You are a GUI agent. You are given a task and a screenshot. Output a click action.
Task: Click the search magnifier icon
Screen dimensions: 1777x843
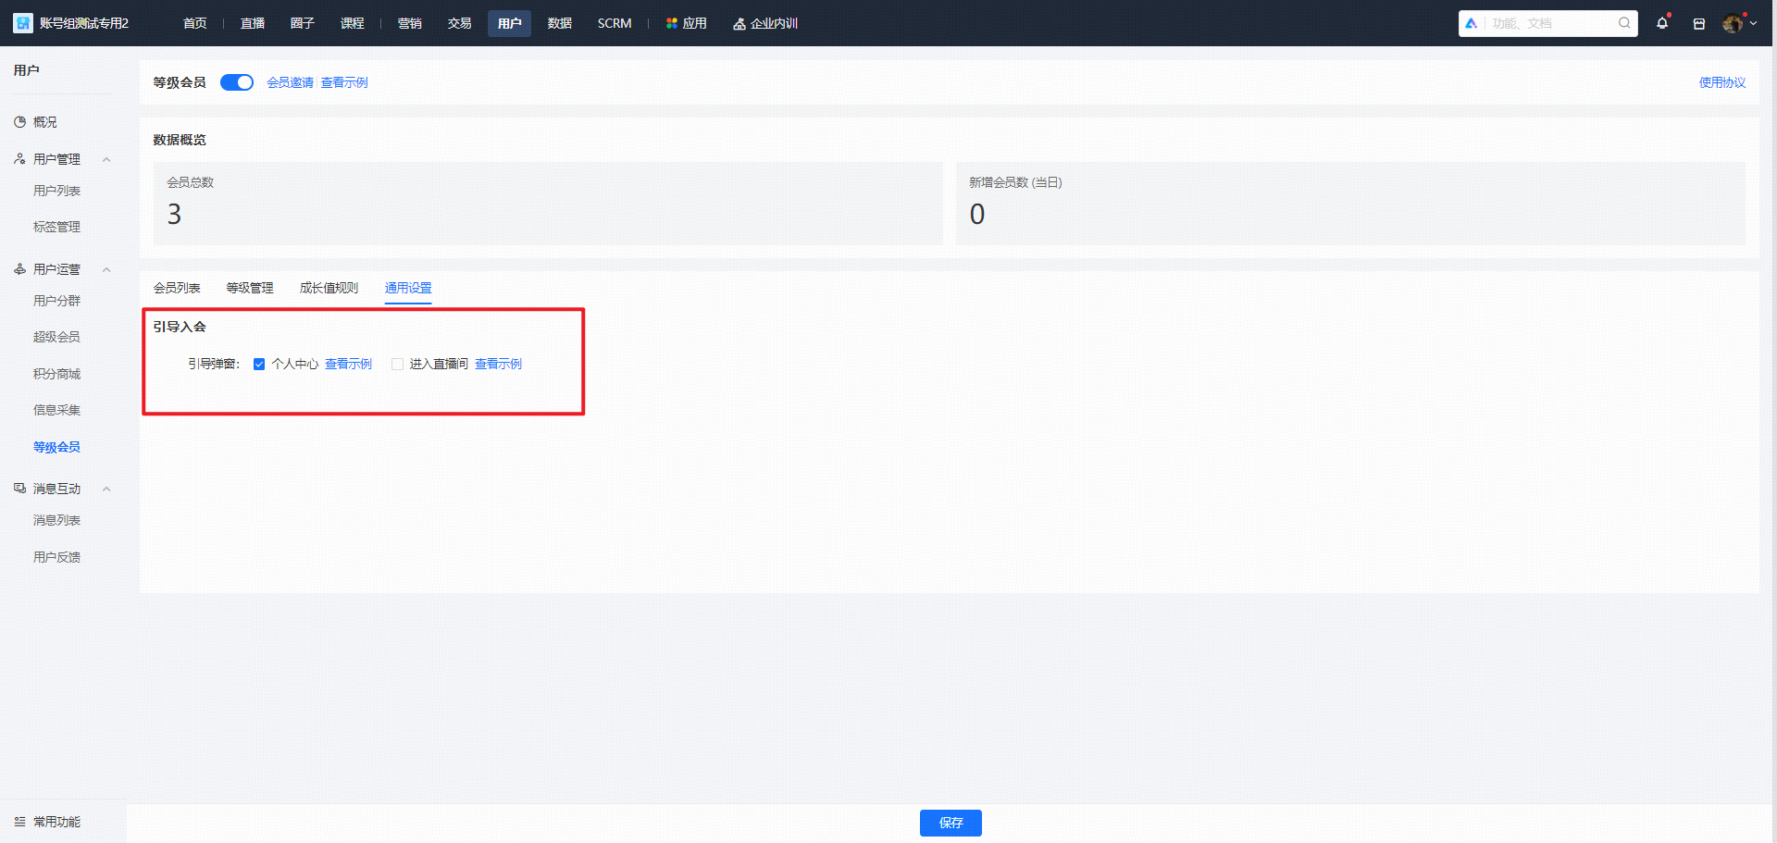point(1624,23)
